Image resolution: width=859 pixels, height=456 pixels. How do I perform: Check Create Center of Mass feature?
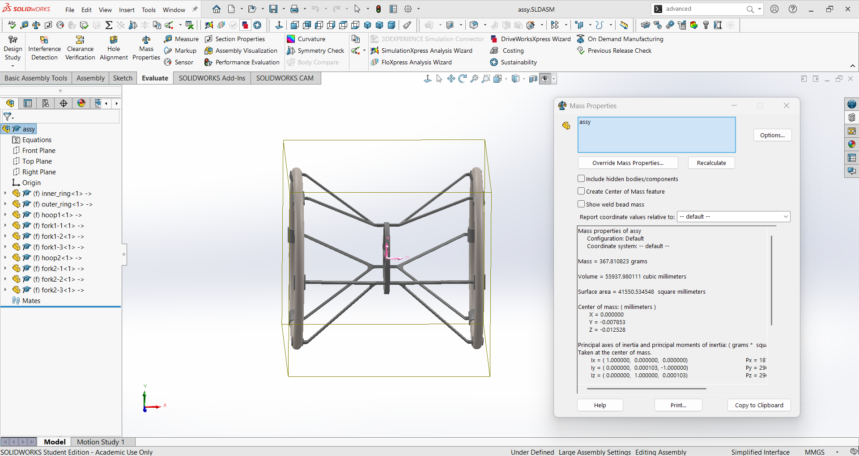(581, 191)
